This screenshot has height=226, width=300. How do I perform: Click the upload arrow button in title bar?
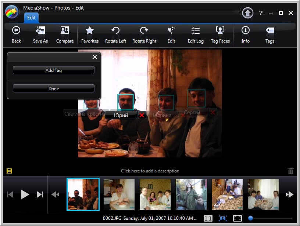[247, 13]
